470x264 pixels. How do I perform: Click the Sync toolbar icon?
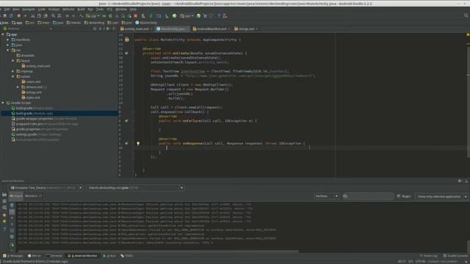(x=11, y=15)
